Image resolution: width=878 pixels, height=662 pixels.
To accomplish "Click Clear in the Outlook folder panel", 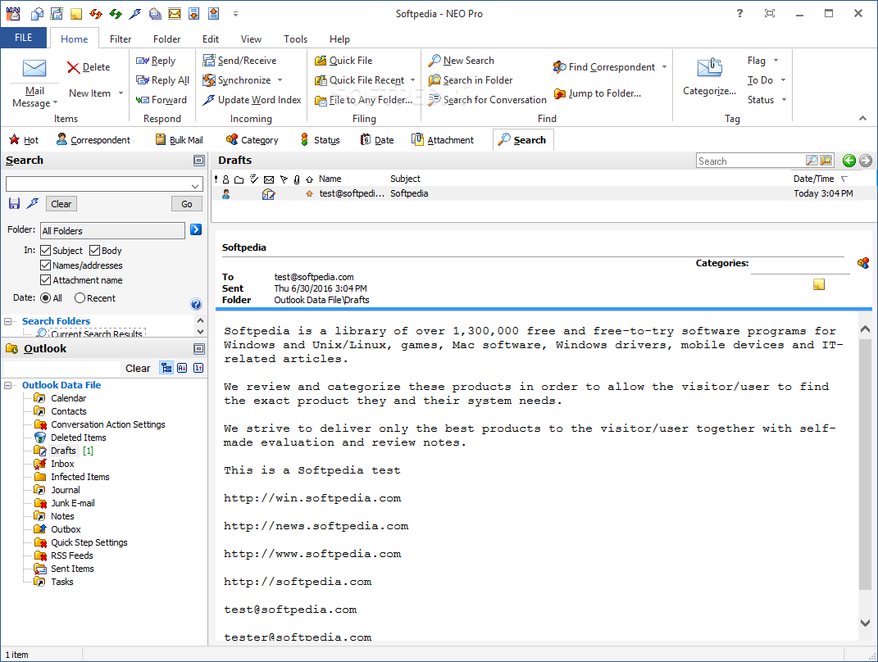I will [x=138, y=368].
